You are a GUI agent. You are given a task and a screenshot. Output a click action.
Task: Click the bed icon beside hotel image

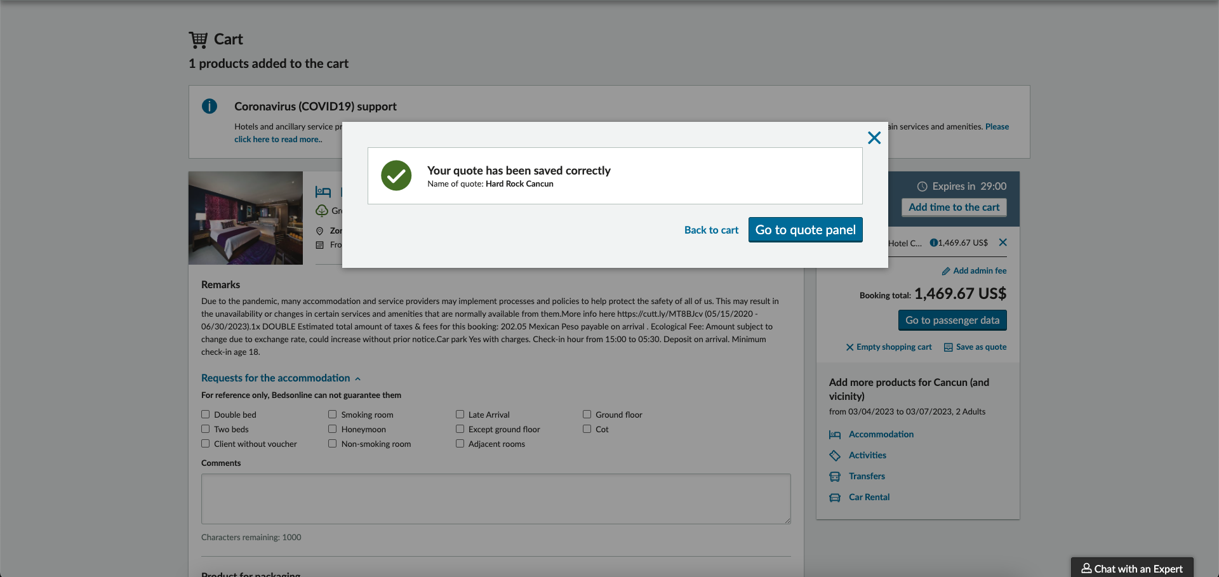323,192
